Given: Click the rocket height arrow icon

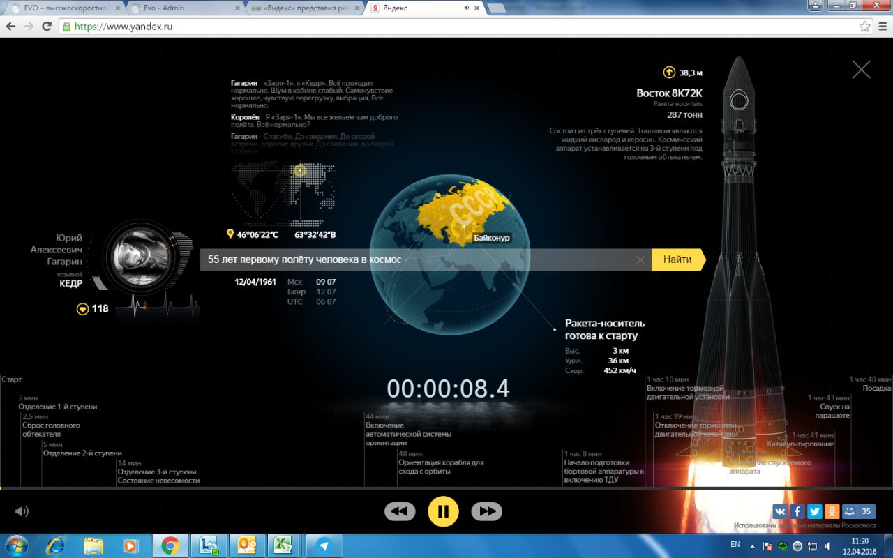Looking at the screenshot, I should (x=669, y=72).
